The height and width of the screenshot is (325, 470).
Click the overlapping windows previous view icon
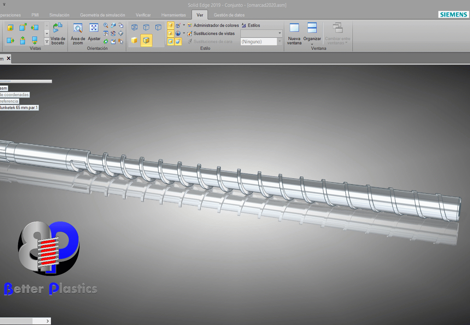click(x=121, y=25)
